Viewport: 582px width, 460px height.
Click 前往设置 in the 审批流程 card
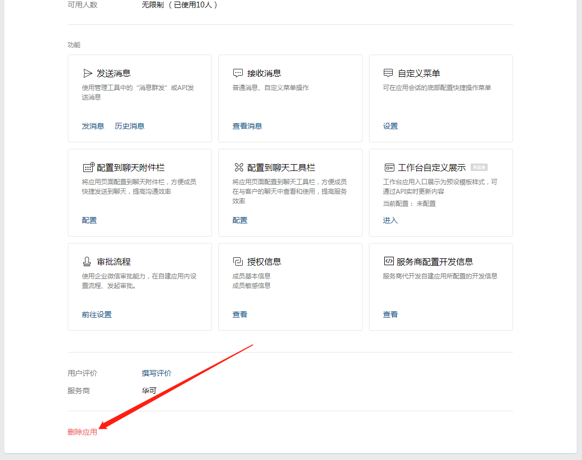(x=96, y=314)
